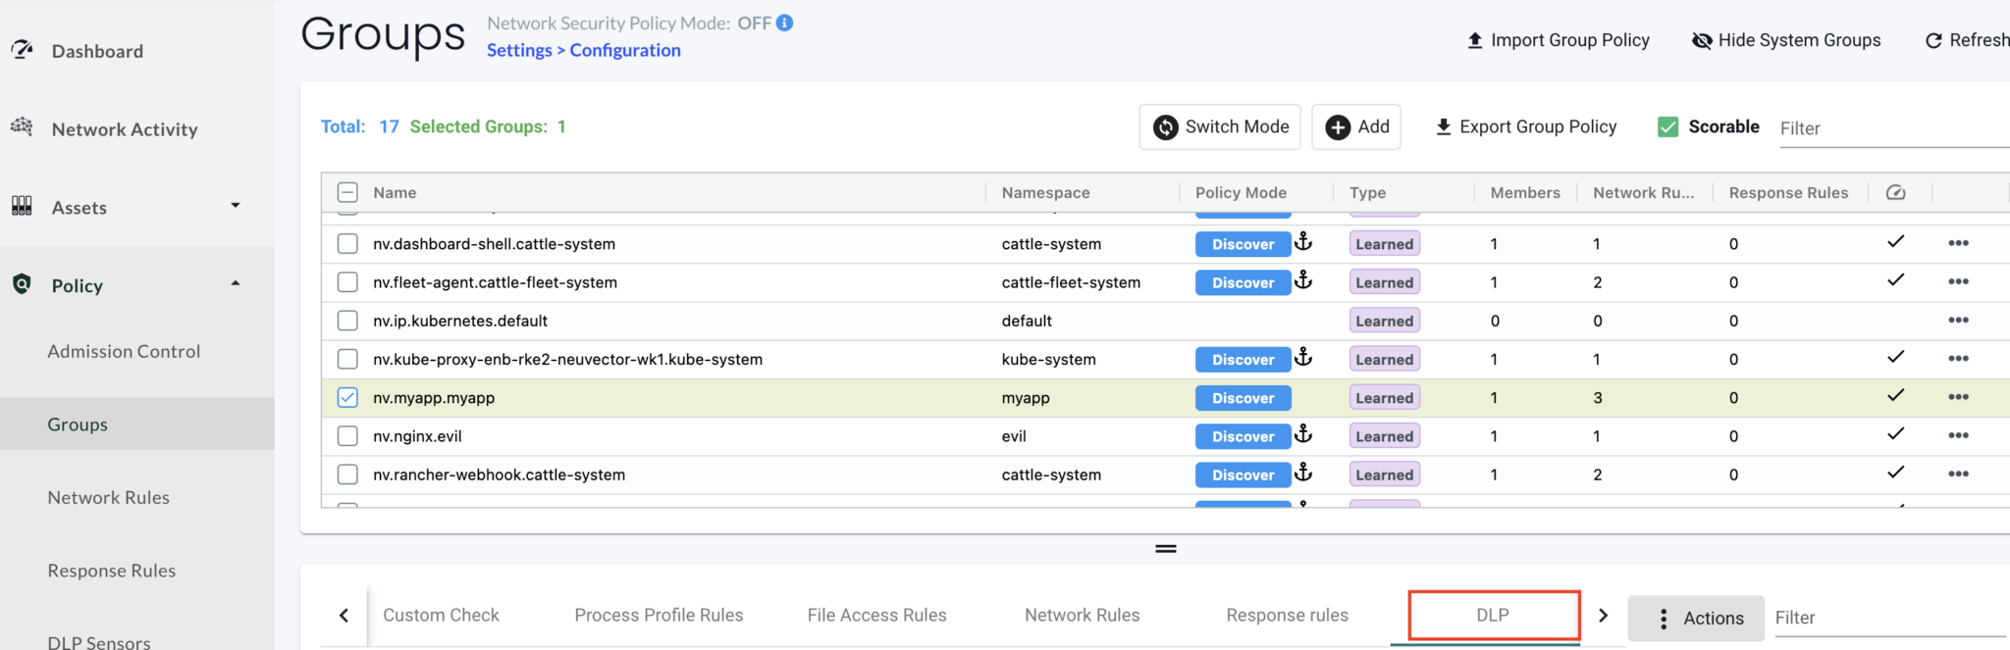Click the Switch Mode button
The image size is (2010, 650).
pos(1220,126)
